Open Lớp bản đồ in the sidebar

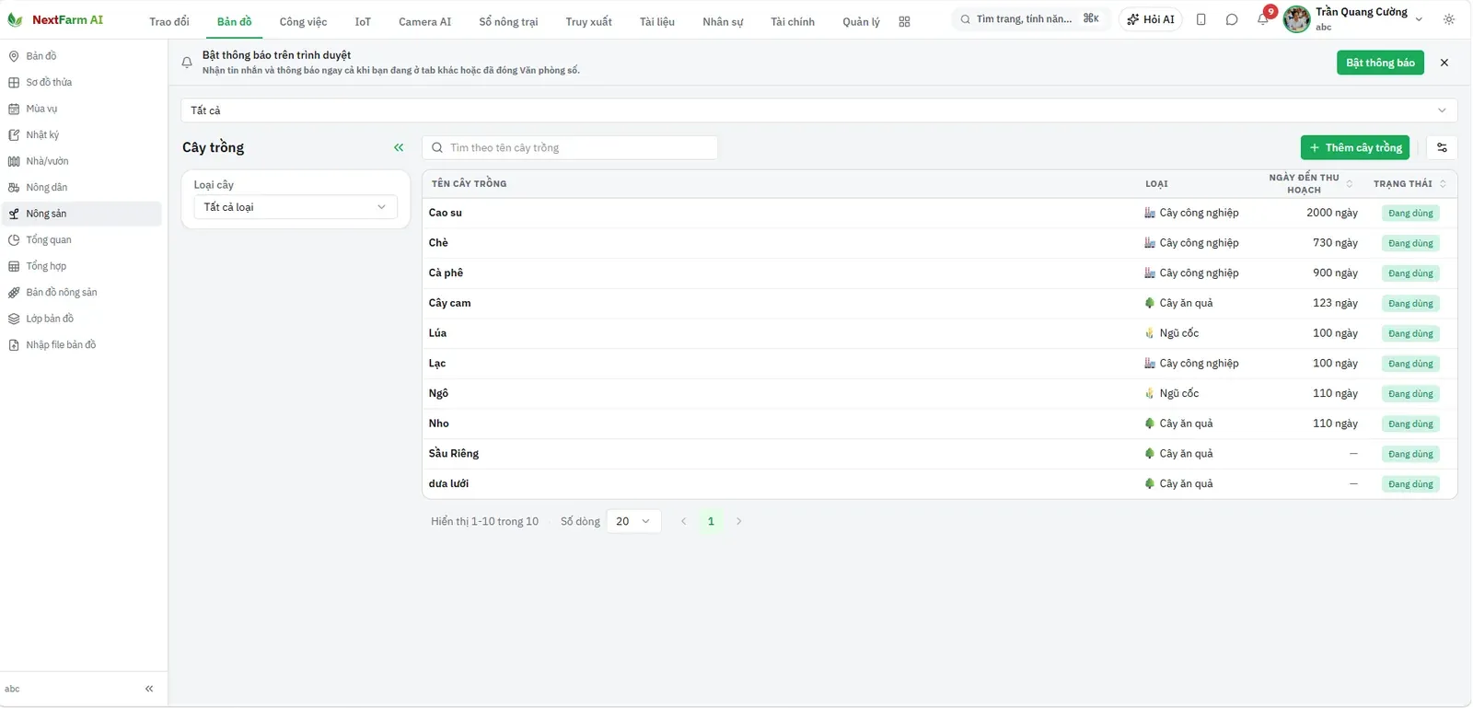point(82,319)
